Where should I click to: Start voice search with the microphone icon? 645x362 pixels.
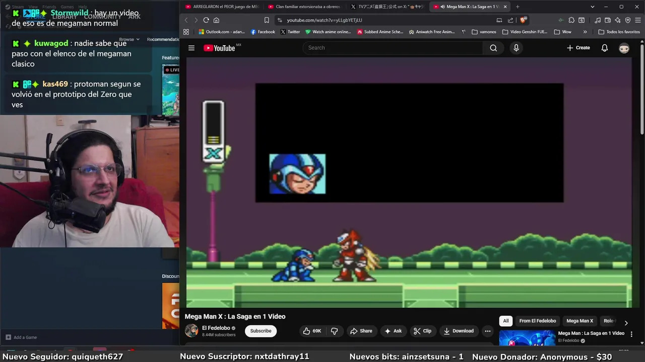516,48
